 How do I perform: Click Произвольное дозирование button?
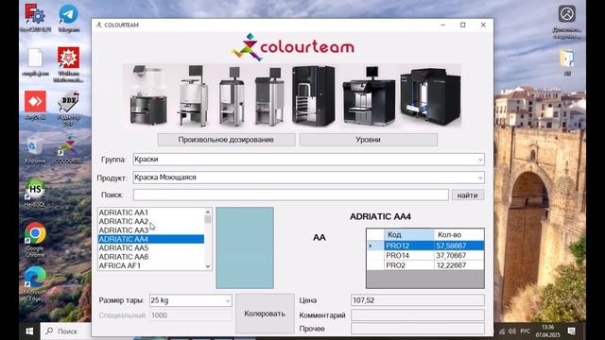(226, 140)
